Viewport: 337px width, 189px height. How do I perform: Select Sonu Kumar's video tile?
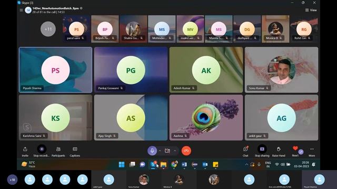point(282,70)
